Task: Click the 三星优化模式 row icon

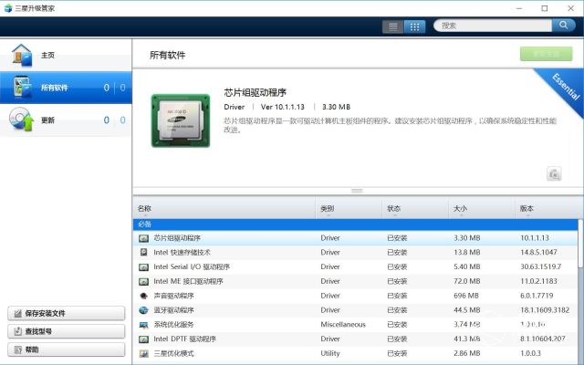Action: click(144, 353)
